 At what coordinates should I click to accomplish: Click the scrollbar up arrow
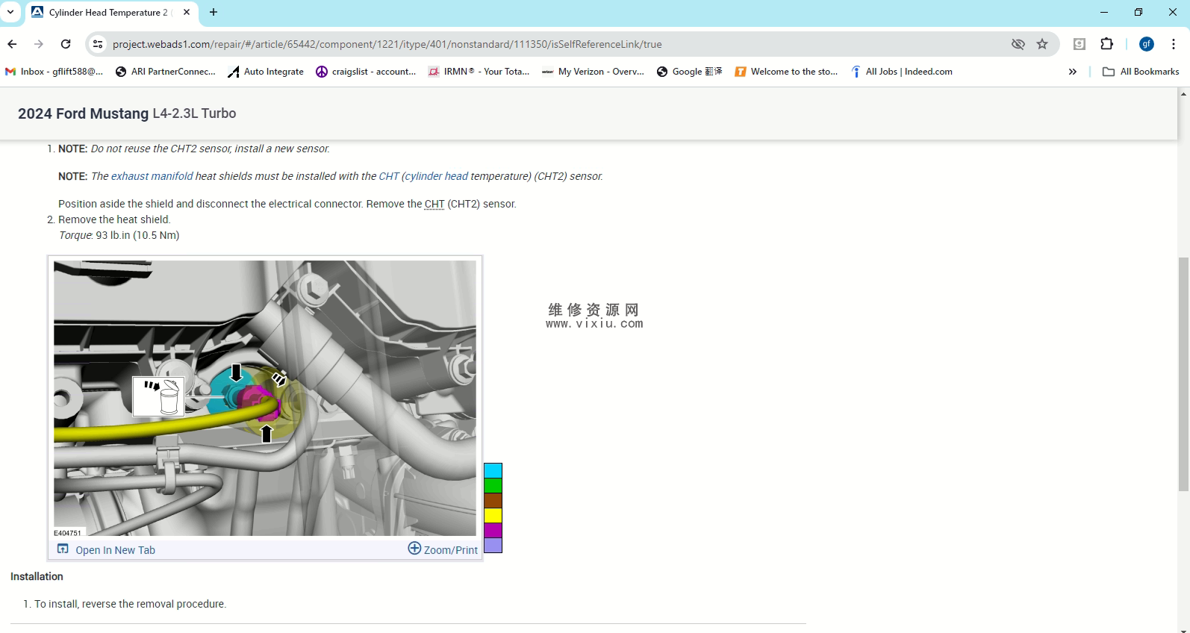(1184, 94)
